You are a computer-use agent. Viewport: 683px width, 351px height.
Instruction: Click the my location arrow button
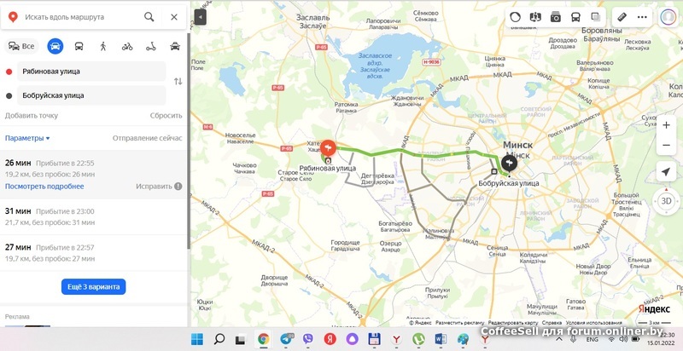pyautogui.click(x=666, y=172)
